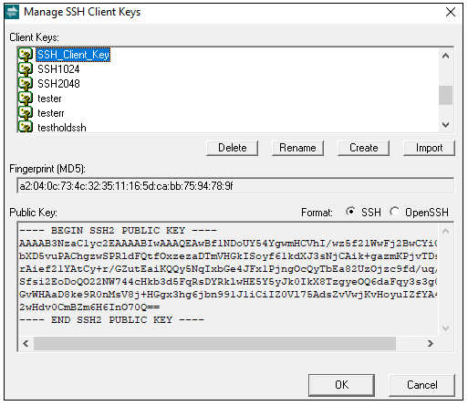Delete the selected client key

[x=233, y=148]
